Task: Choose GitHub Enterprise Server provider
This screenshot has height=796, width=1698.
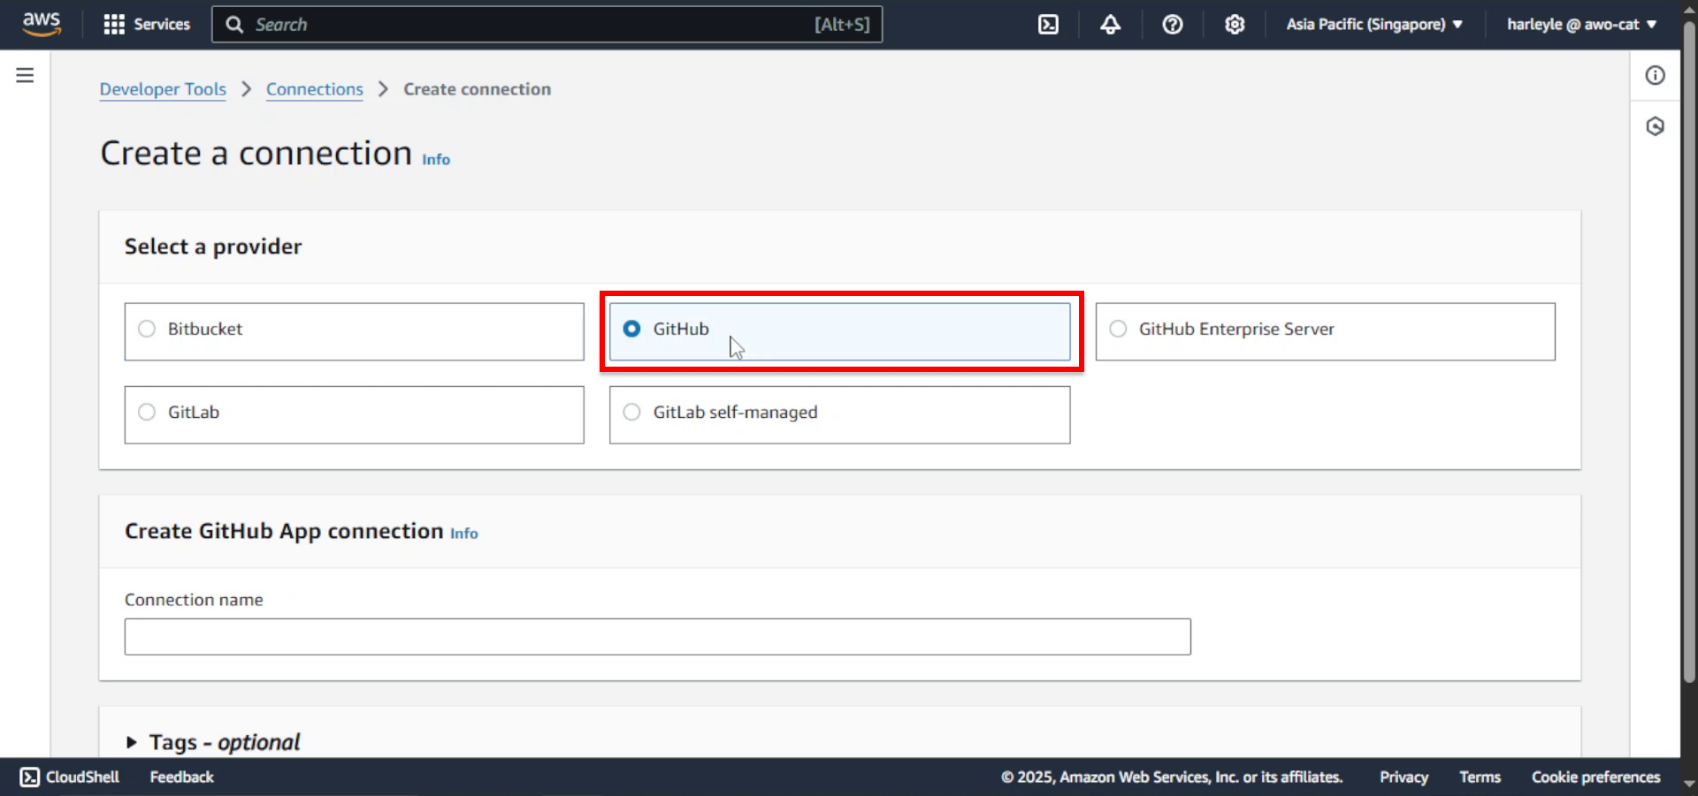Action: [1325, 331]
